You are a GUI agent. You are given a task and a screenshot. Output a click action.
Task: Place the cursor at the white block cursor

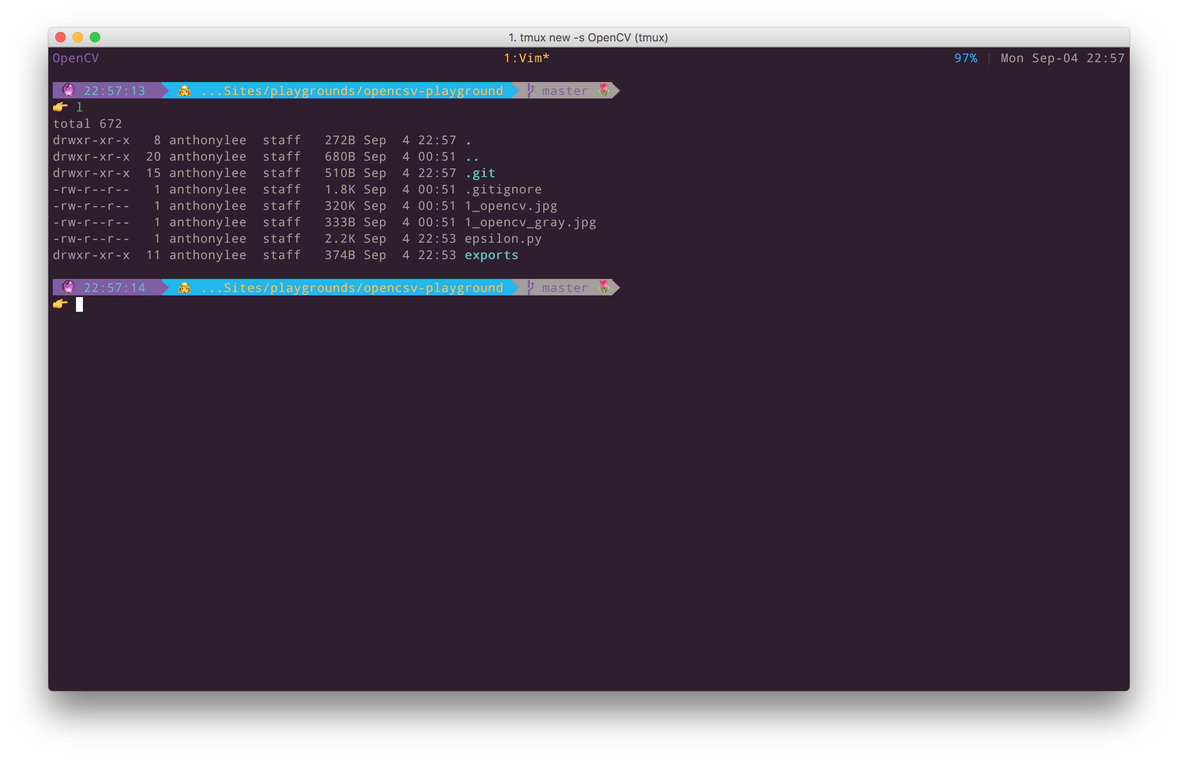pyautogui.click(x=79, y=304)
